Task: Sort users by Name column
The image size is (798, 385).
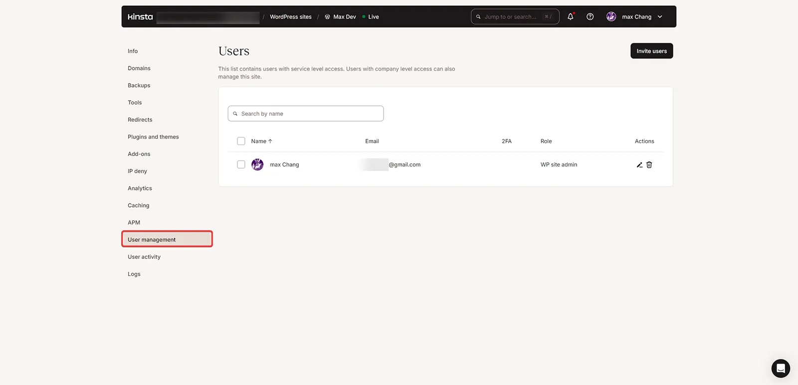Action: [x=261, y=141]
